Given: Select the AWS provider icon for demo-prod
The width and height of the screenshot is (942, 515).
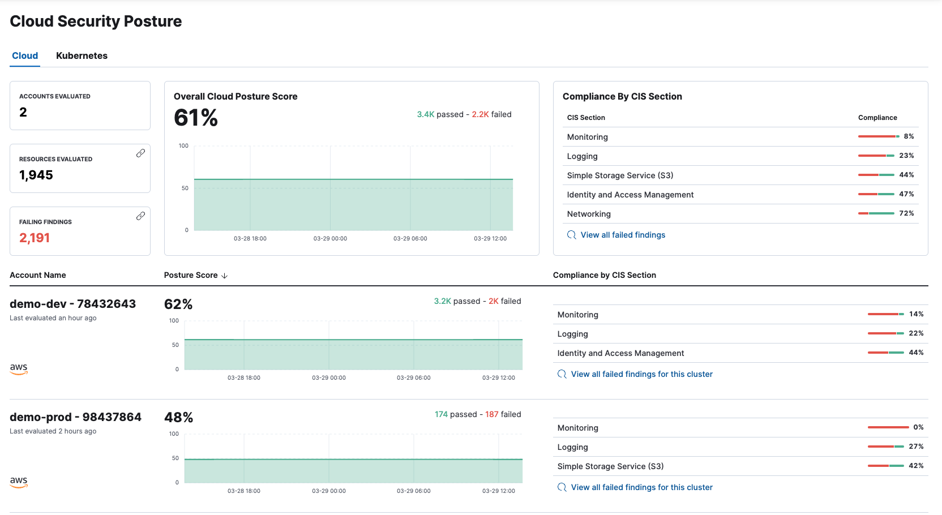Looking at the screenshot, I should [x=18, y=482].
